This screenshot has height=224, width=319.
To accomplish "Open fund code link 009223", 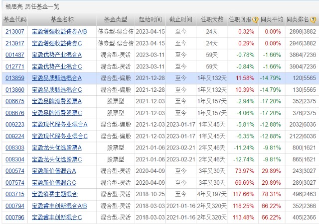I will [15, 125].
